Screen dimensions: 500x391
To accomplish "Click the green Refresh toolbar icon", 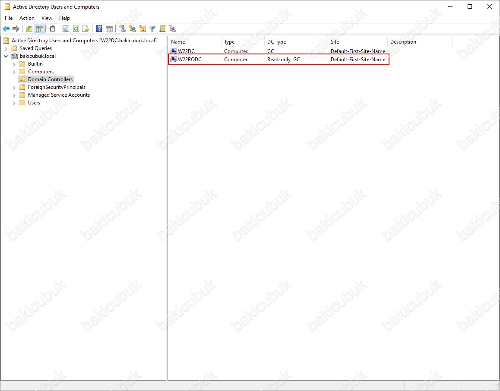I will click(76, 29).
